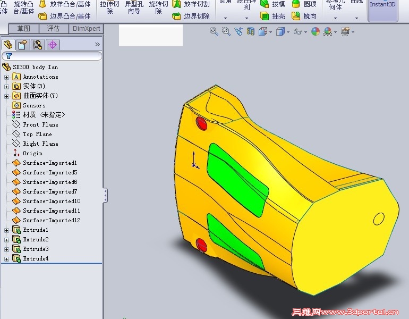Select Zoom to Fit icon
This screenshot has height=319, width=409.
[x=214, y=31]
